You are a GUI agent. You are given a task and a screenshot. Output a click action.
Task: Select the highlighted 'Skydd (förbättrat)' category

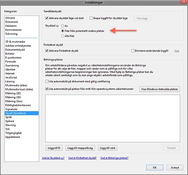click(22, 113)
